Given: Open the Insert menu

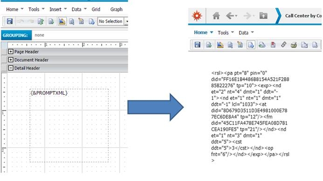Looking at the screenshot, I should pos(55,9).
